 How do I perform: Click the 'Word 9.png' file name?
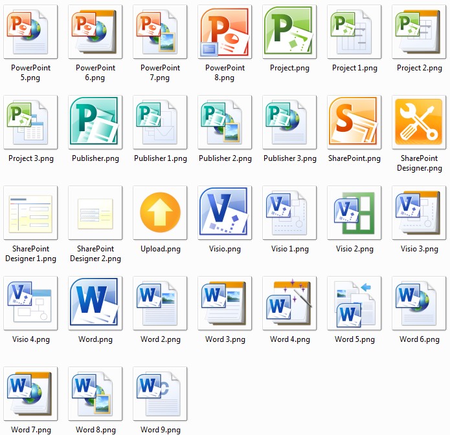[161, 430]
